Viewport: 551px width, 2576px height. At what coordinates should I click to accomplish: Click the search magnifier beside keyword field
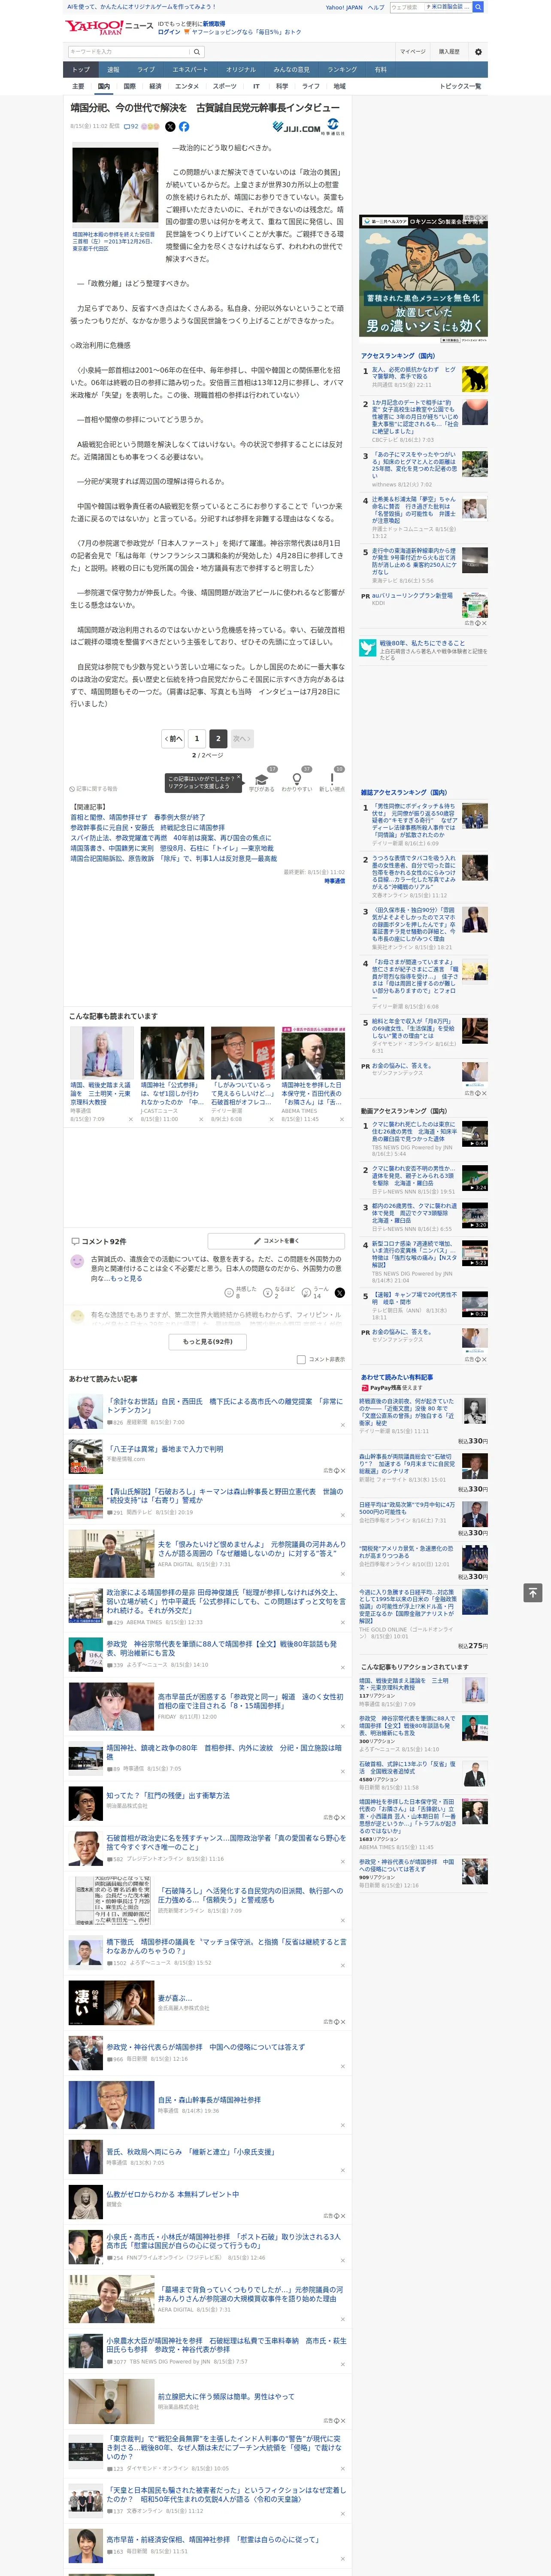[197, 51]
